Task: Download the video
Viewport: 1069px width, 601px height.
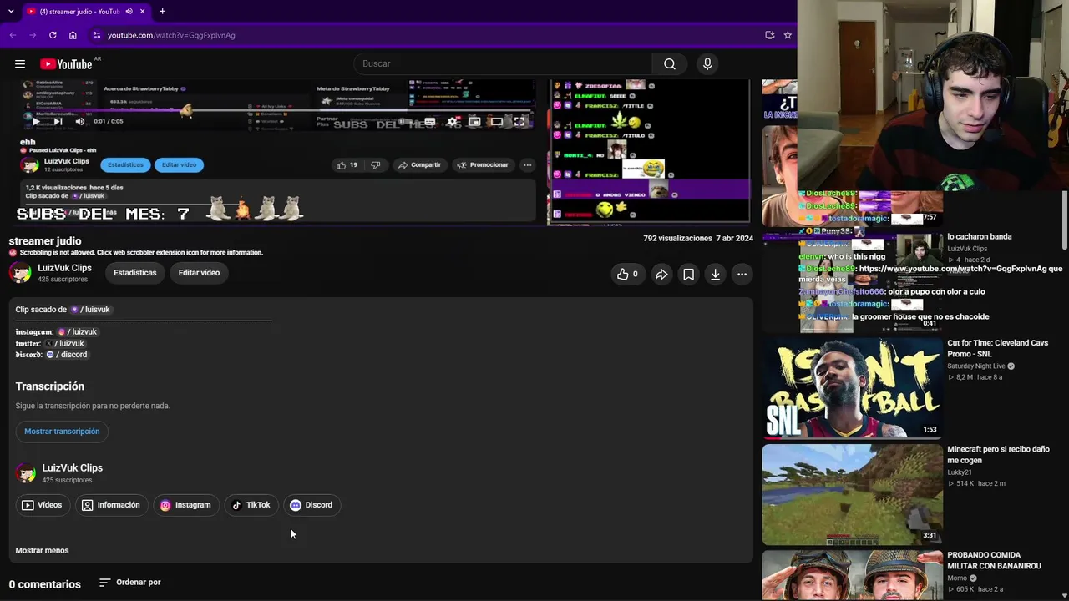Action: [715, 274]
